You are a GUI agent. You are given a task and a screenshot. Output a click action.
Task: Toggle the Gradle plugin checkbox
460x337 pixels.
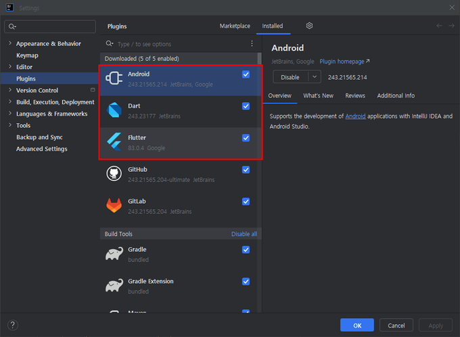click(246, 250)
